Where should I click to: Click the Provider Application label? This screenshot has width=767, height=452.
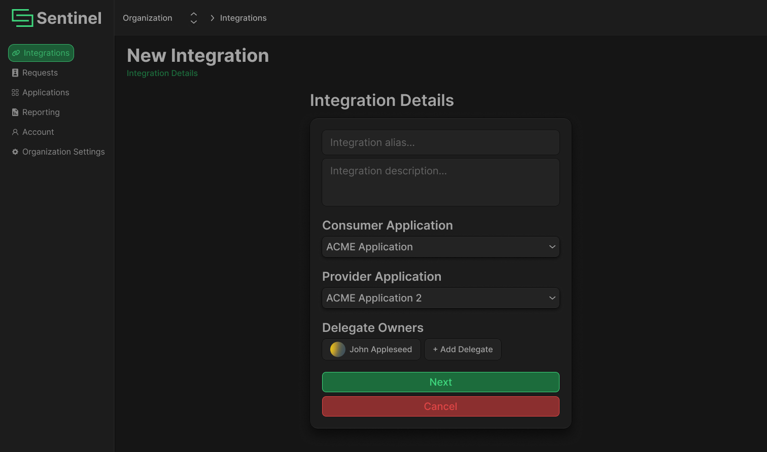[x=382, y=277]
